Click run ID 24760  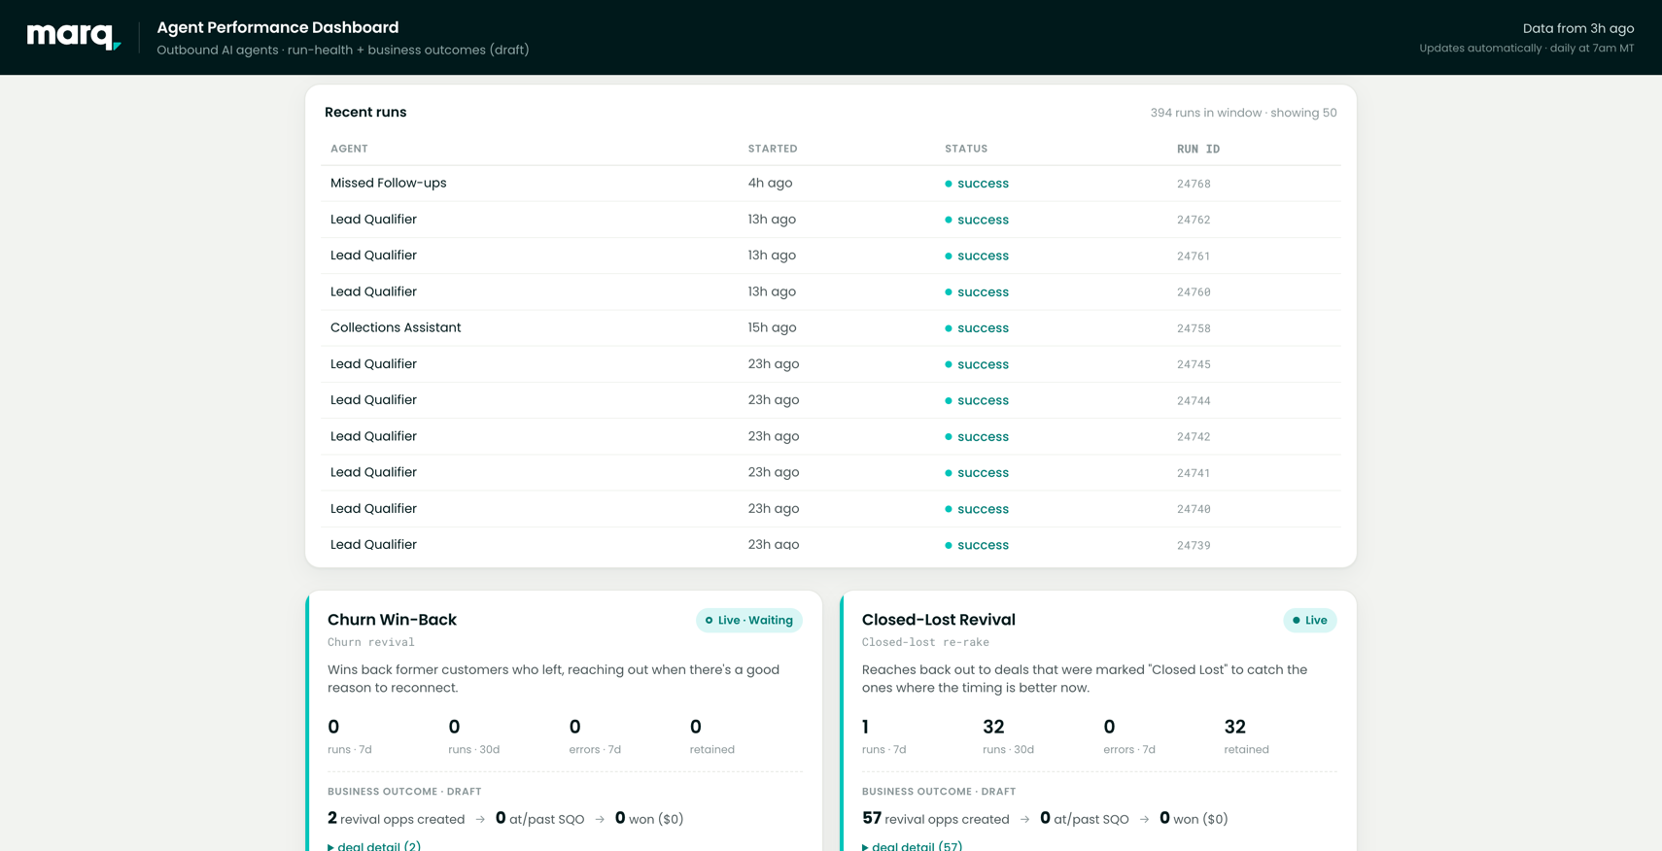pos(1194,292)
